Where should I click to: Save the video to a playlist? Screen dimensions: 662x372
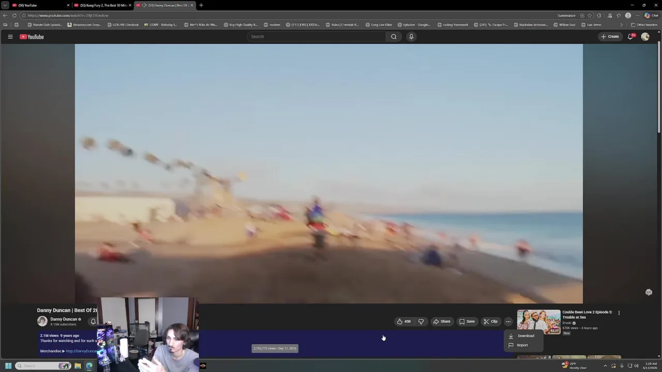click(x=467, y=321)
